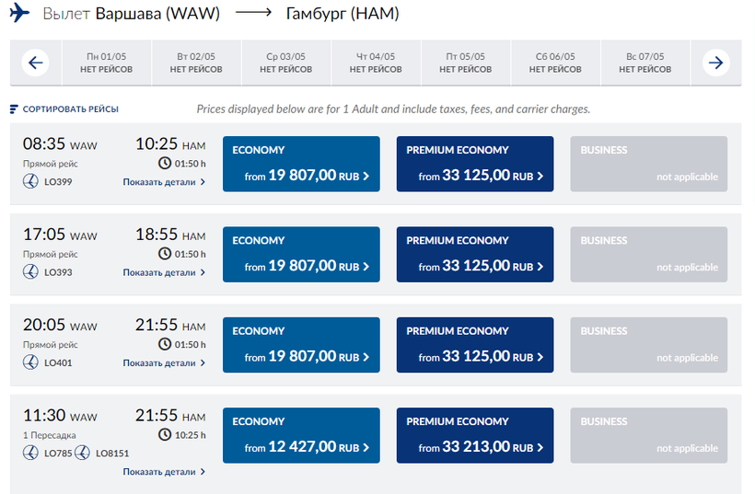Switch to the Чт 04/05 date tab
Image resolution: width=755 pixels, height=494 pixels.
coord(376,63)
